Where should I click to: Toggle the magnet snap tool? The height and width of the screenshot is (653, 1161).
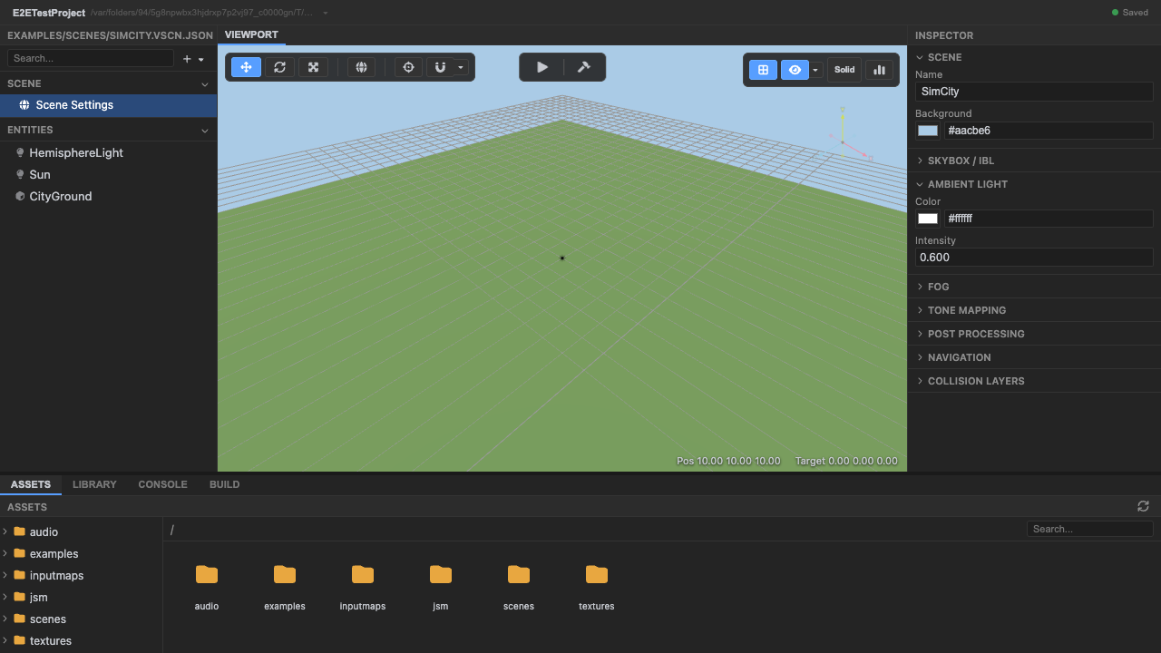pyautogui.click(x=440, y=67)
